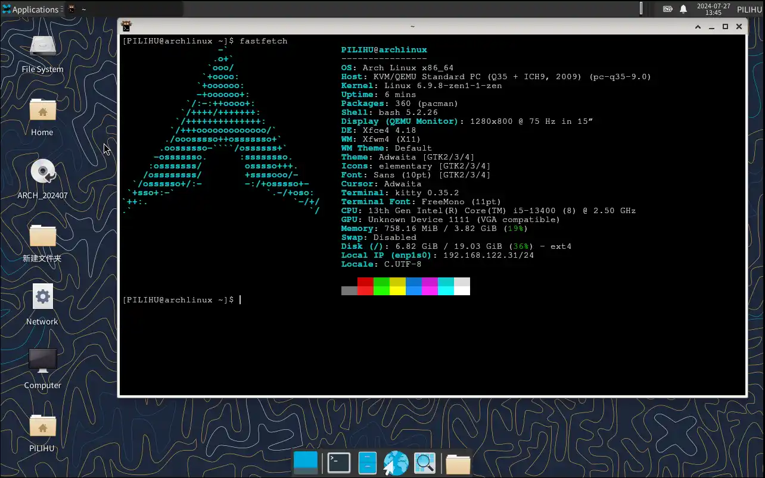The width and height of the screenshot is (765, 478).
Task: Open the Network desktop icon
Action: [42, 297]
